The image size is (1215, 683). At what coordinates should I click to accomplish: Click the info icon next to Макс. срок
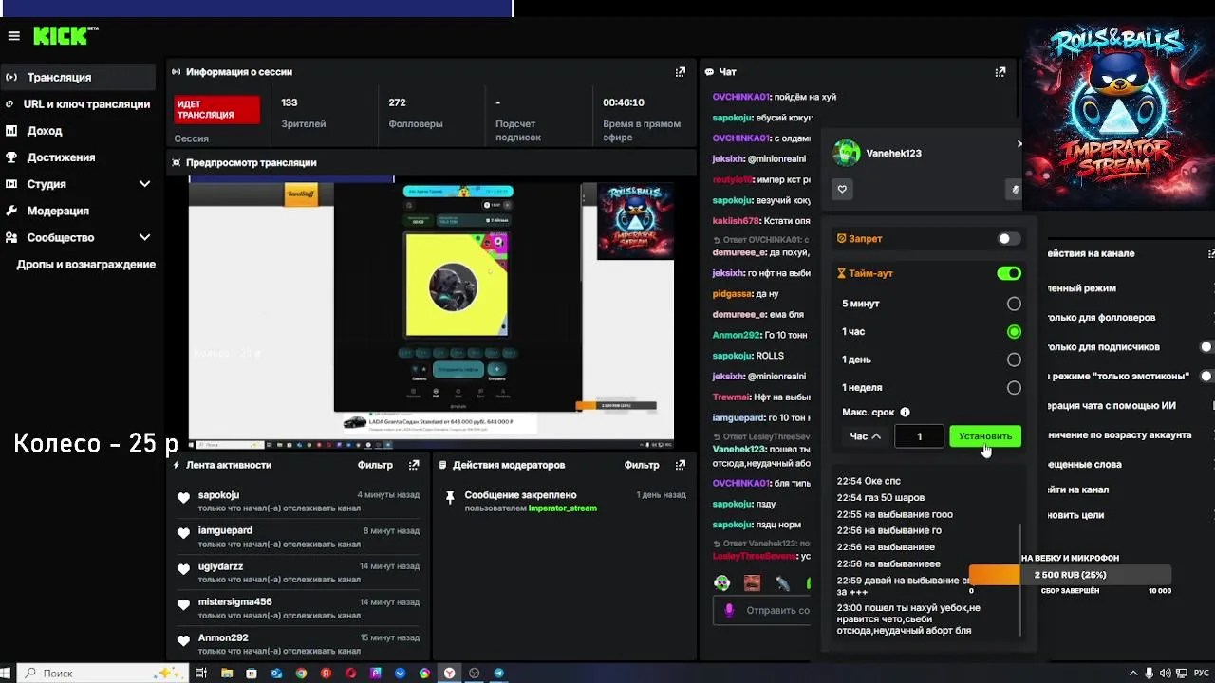(x=905, y=412)
